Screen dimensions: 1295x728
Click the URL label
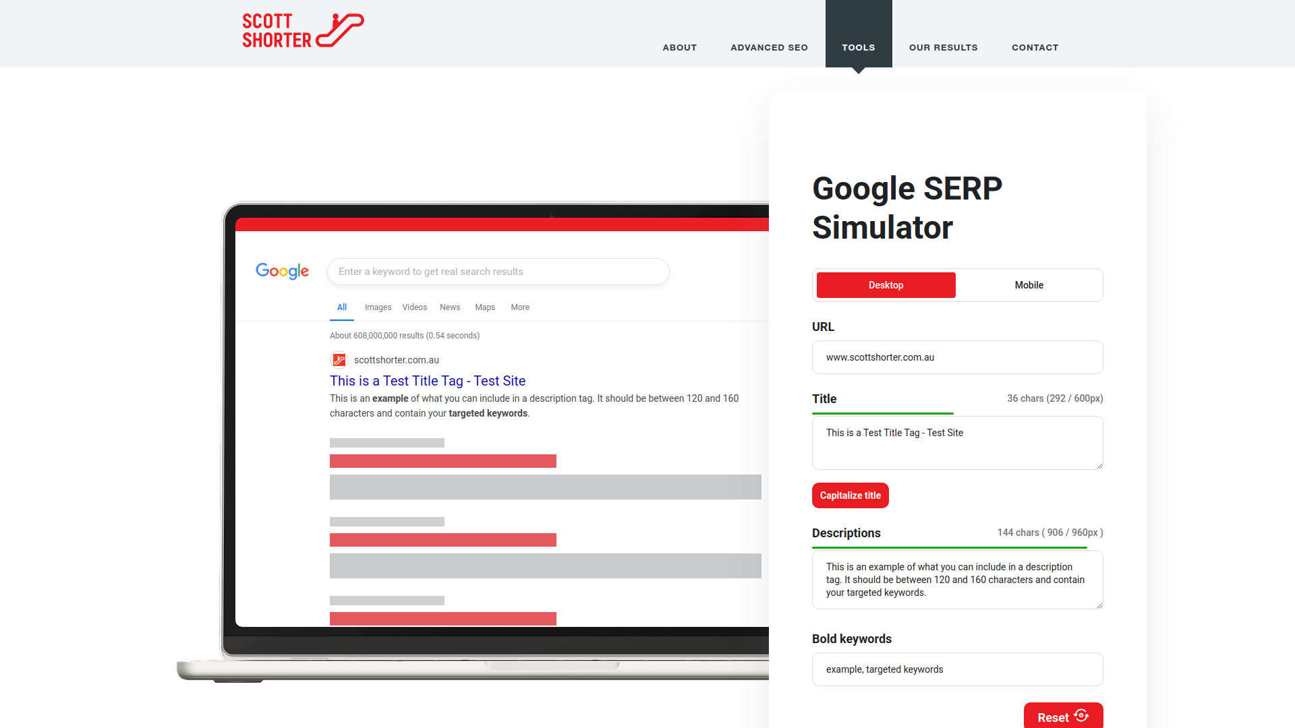tap(823, 327)
